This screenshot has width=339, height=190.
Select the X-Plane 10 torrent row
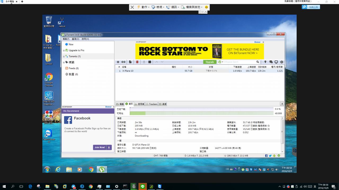(200, 71)
